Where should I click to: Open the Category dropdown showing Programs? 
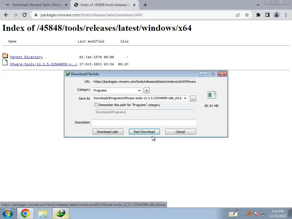(x=117, y=90)
